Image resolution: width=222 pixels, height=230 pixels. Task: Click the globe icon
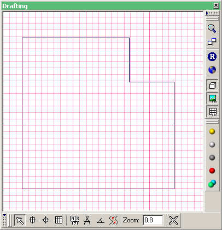tap(212, 70)
